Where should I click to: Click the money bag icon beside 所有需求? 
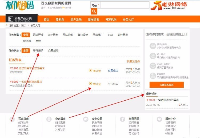tap(153, 76)
